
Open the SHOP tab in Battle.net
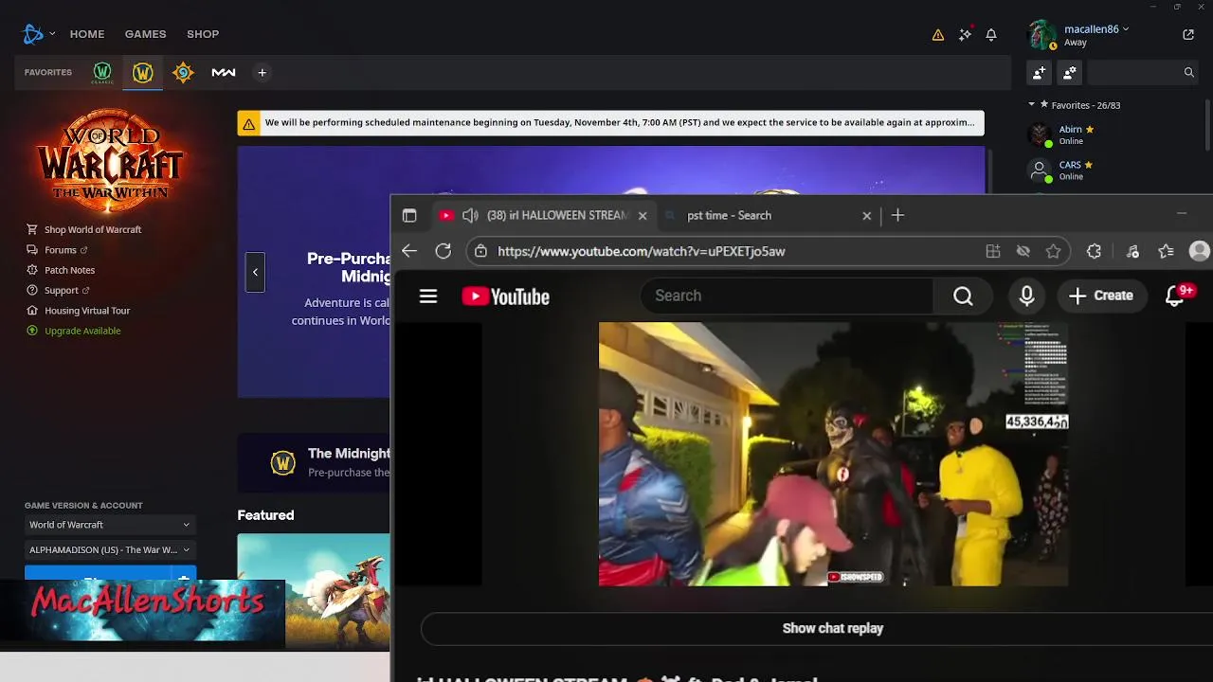203,34
